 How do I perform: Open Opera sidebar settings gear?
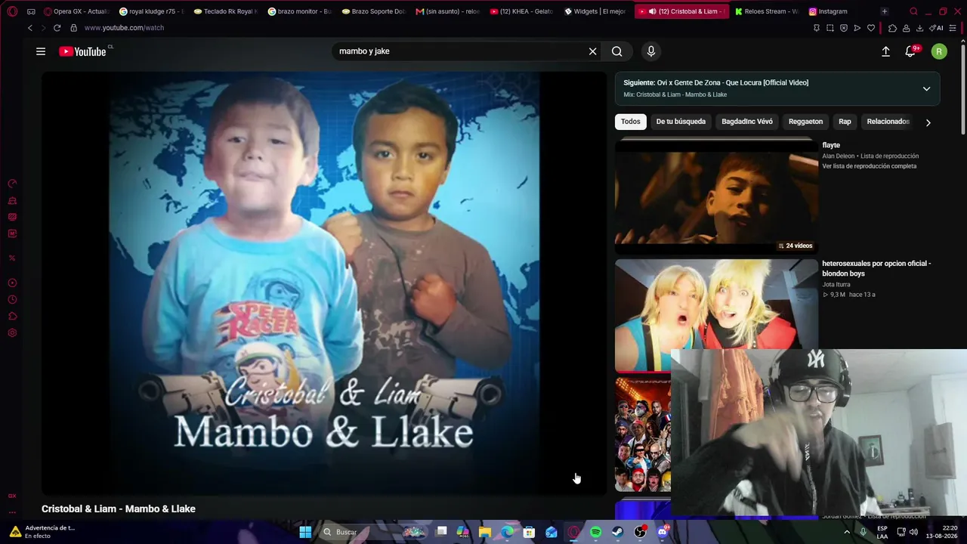coord(12,332)
